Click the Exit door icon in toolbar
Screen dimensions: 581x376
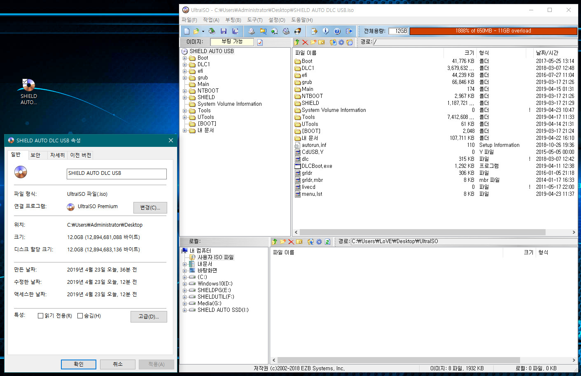point(349,31)
